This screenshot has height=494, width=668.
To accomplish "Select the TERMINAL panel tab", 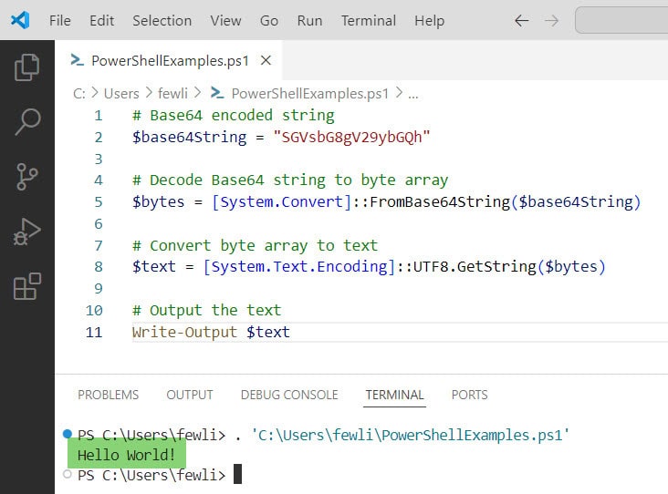I will (x=394, y=395).
